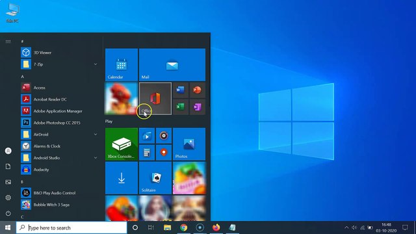This screenshot has width=416, height=234.
Task: Open Pictures from Start sidebar
Action: pos(8,182)
